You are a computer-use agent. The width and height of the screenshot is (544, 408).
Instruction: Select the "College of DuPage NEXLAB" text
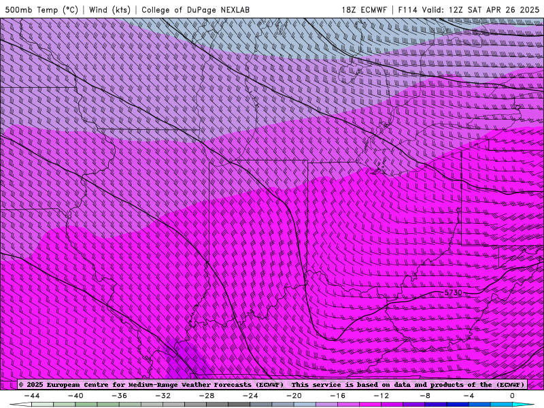[195, 10]
